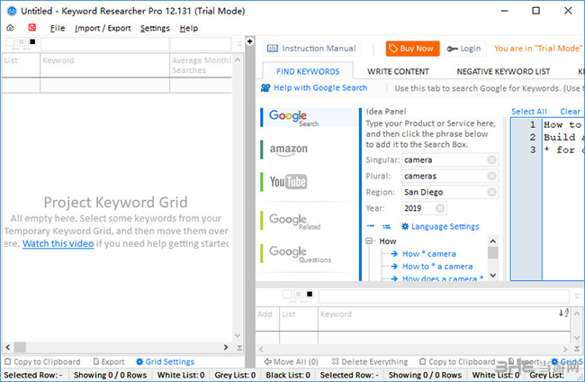Clear the Region field with X icon
Image resolution: width=585 pixels, height=382 pixels.
491,192
